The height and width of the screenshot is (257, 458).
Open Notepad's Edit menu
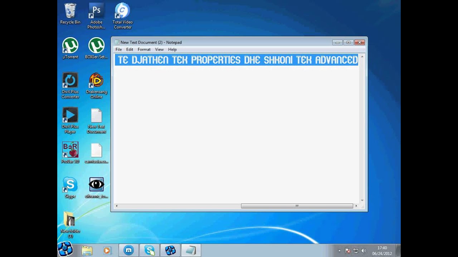(x=130, y=50)
